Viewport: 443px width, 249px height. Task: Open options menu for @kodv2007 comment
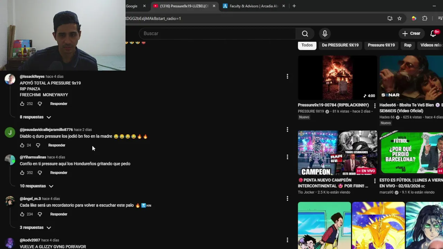[287, 240]
